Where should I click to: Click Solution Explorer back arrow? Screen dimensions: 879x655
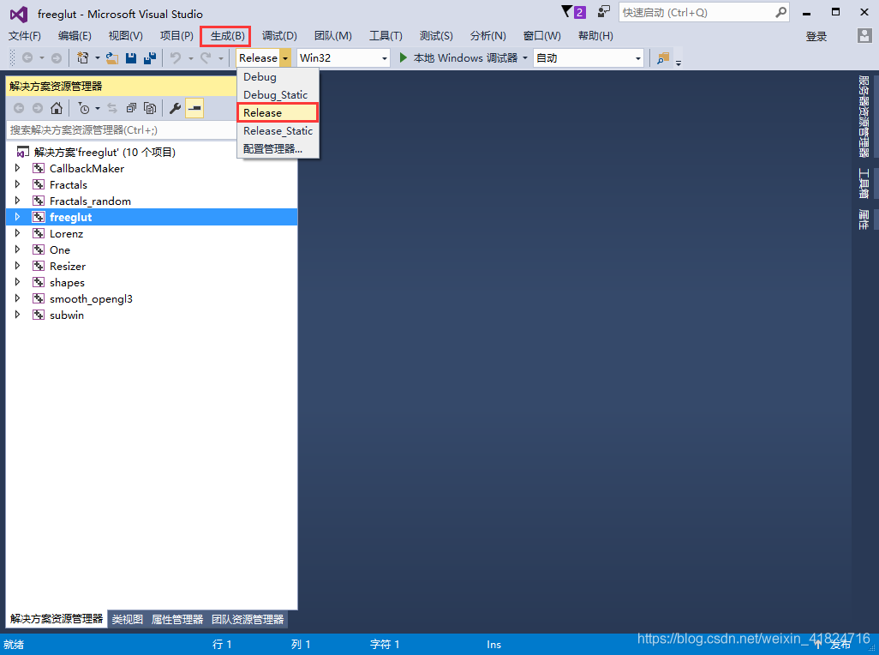coord(19,108)
